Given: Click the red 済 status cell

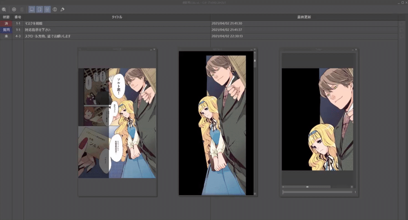Looking at the screenshot, I should (6, 23).
